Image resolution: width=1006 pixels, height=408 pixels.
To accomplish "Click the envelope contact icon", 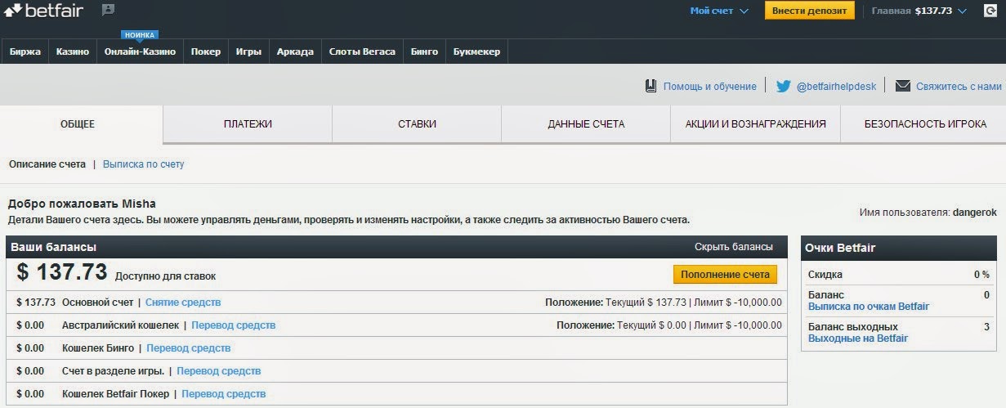I will tap(903, 86).
